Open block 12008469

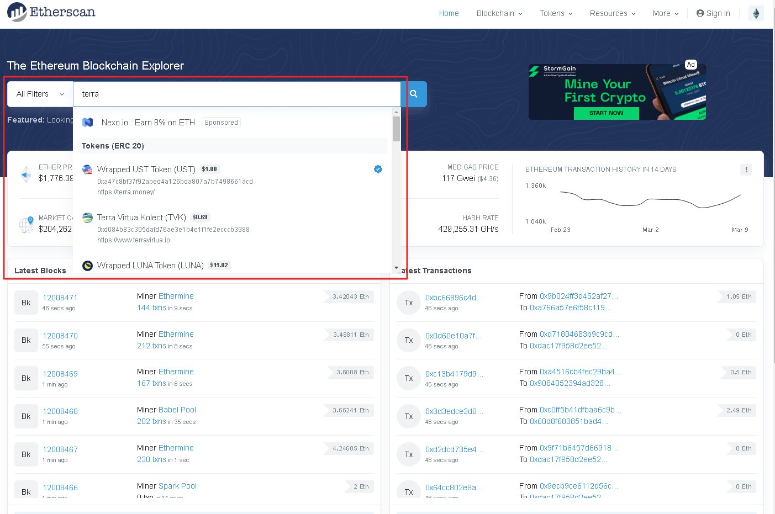tap(60, 374)
